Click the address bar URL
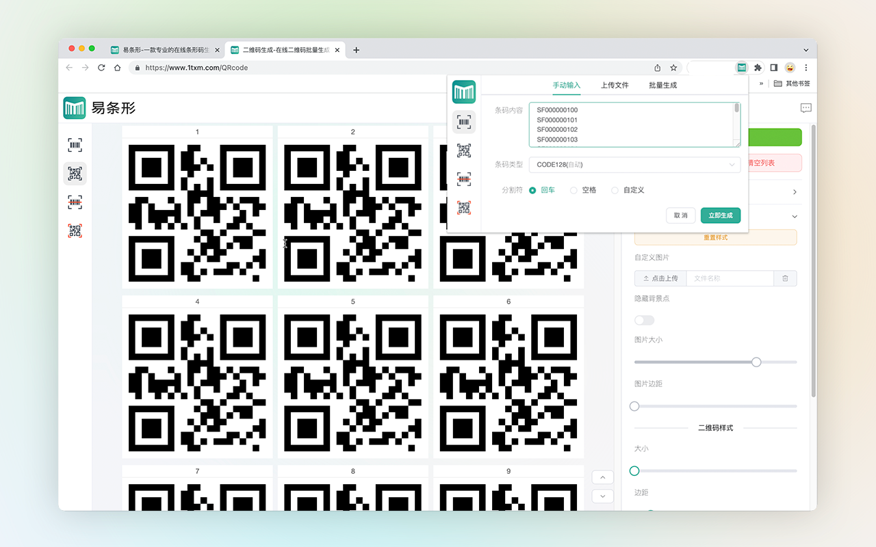The height and width of the screenshot is (547, 876). [197, 68]
